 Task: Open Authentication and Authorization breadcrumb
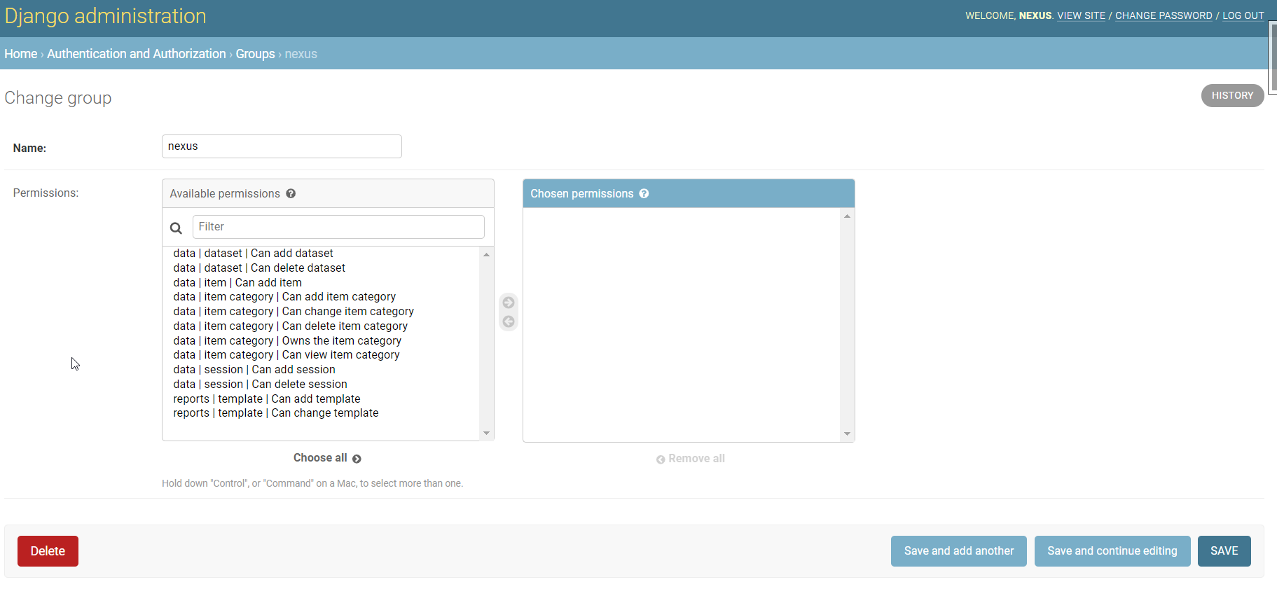click(137, 54)
